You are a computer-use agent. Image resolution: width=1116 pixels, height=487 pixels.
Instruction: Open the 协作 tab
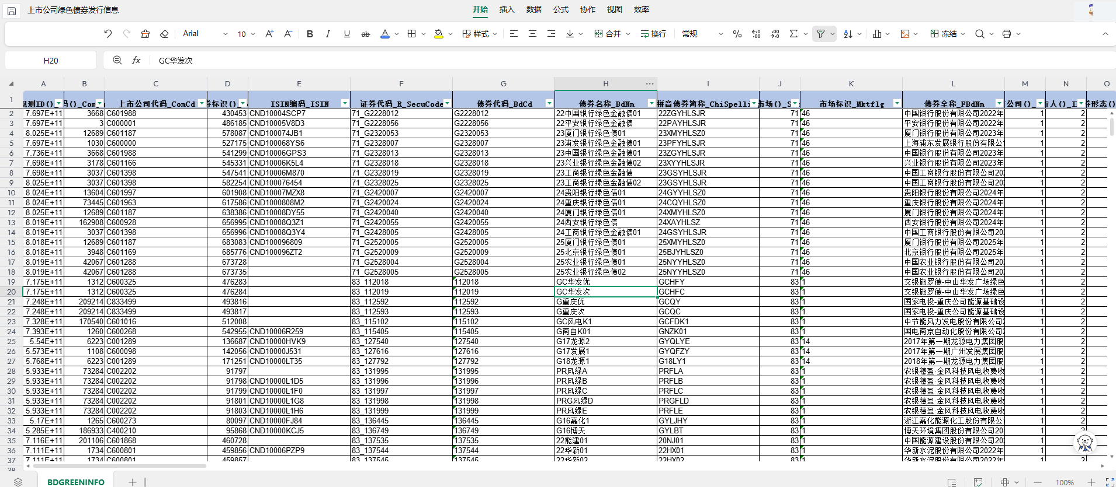(588, 9)
